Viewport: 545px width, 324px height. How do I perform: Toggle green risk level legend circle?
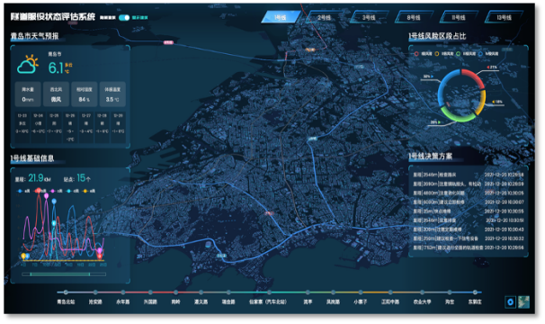click(x=458, y=54)
